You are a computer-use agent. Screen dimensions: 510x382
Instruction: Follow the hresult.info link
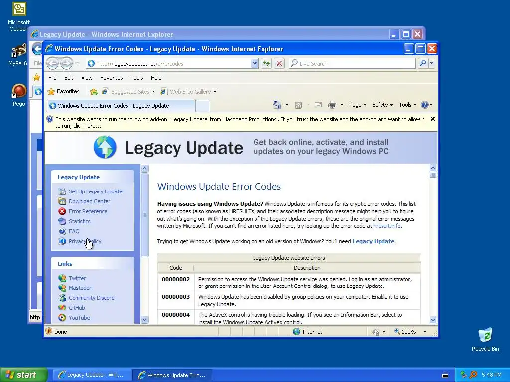(386, 226)
